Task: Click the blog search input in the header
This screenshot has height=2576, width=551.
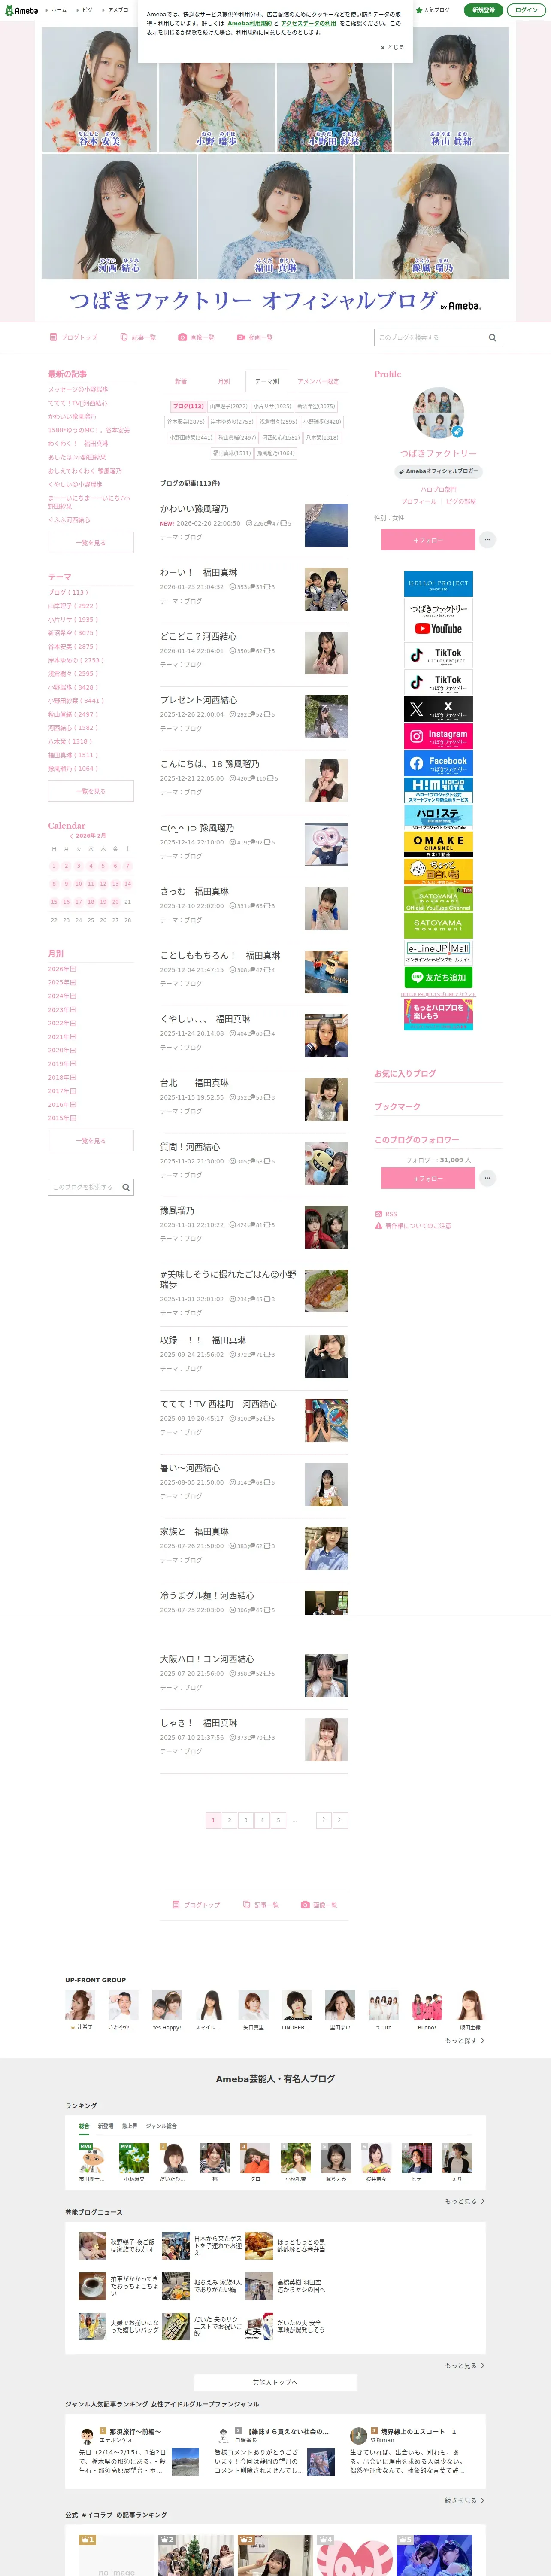Action: click(430, 338)
